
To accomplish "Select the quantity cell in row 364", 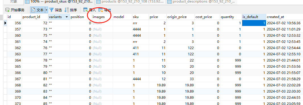I will pyautogui.click(x=231, y=60).
